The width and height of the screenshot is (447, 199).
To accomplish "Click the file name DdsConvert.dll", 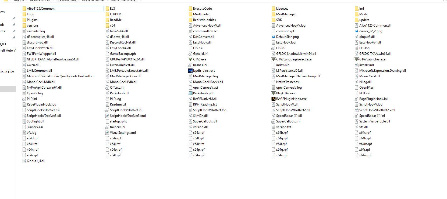I will tap(204, 37).
